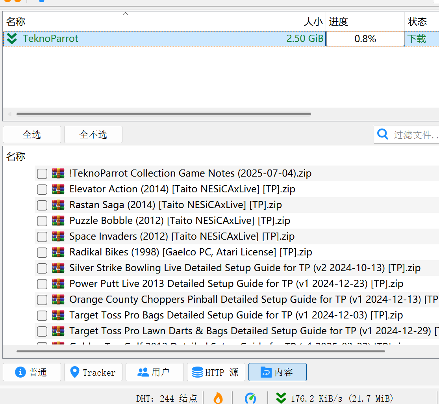Check the Game Notes zip checkbox

pos(42,173)
